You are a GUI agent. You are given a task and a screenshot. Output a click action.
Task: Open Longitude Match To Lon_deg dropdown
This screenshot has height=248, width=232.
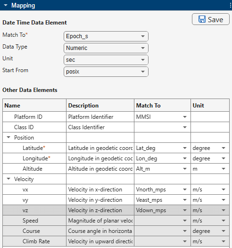[x=162, y=158]
